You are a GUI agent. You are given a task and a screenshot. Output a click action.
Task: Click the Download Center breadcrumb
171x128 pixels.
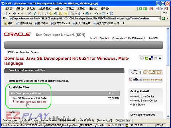point(29,52)
